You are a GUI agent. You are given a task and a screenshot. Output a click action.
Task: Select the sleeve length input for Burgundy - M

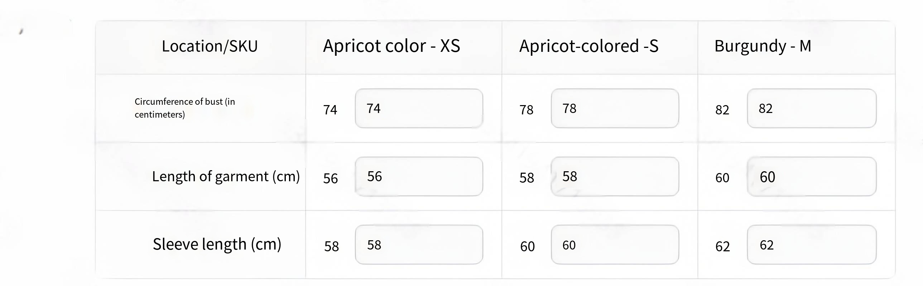pos(812,245)
